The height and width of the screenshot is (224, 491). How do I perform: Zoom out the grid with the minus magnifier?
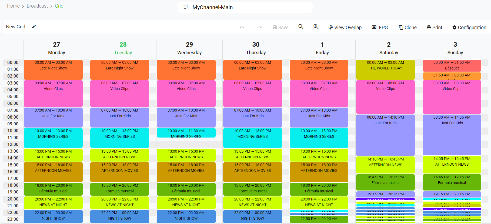[301, 27]
